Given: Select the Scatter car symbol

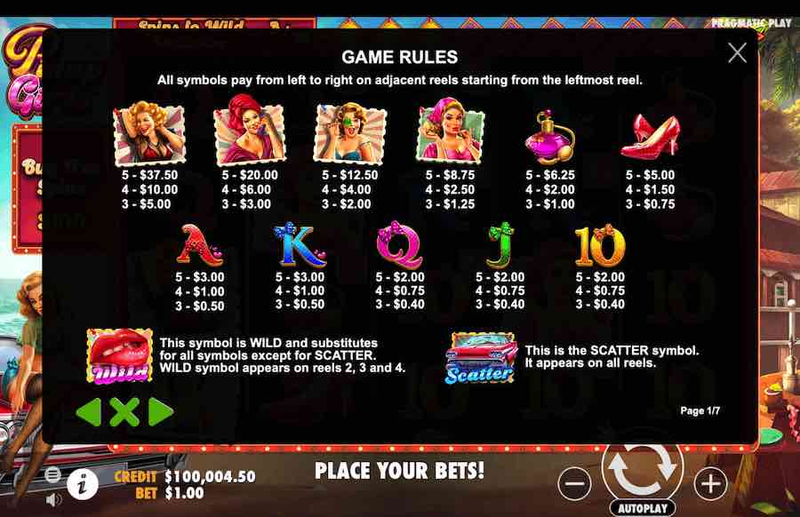Looking at the screenshot, I should (x=481, y=358).
